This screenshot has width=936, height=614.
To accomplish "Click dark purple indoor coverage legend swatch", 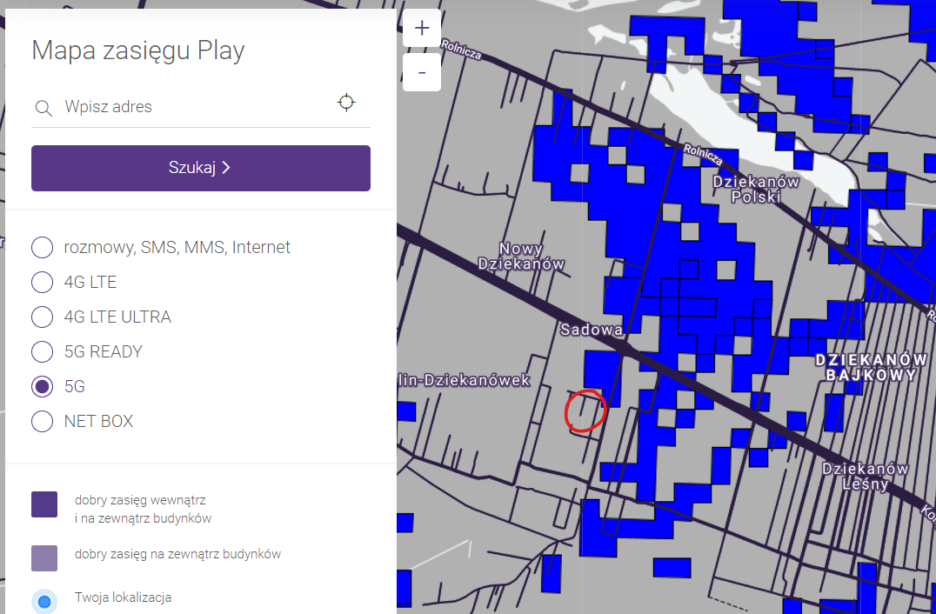I will click(44, 504).
